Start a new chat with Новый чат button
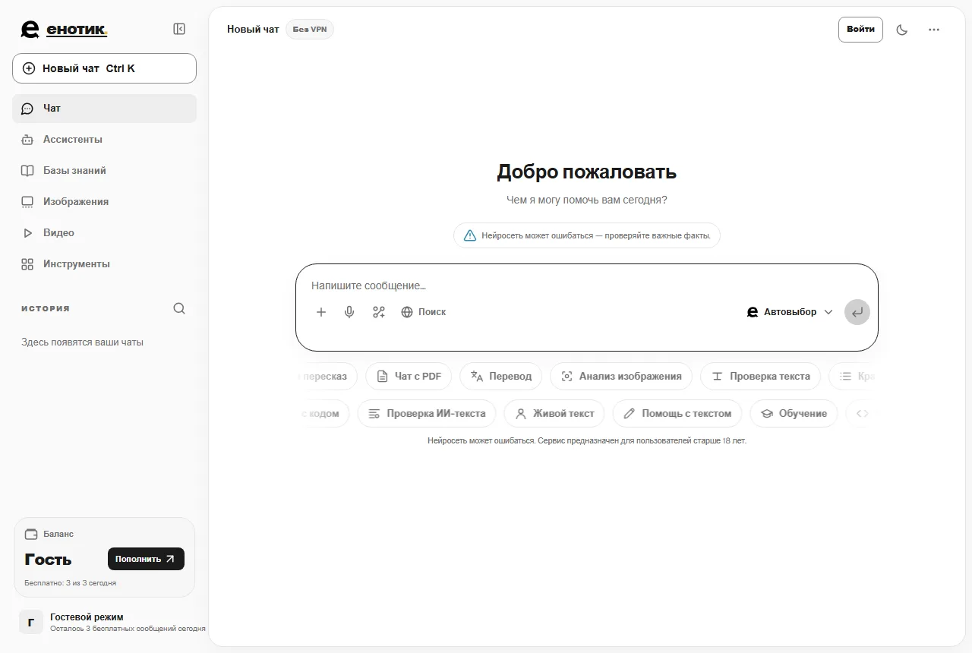The width and height of the screenshot is (972, 653). [x=104, y=68]
